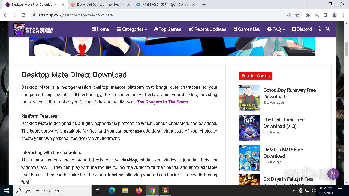
Task: Open the network tray icon
Action: coord(307,191)
